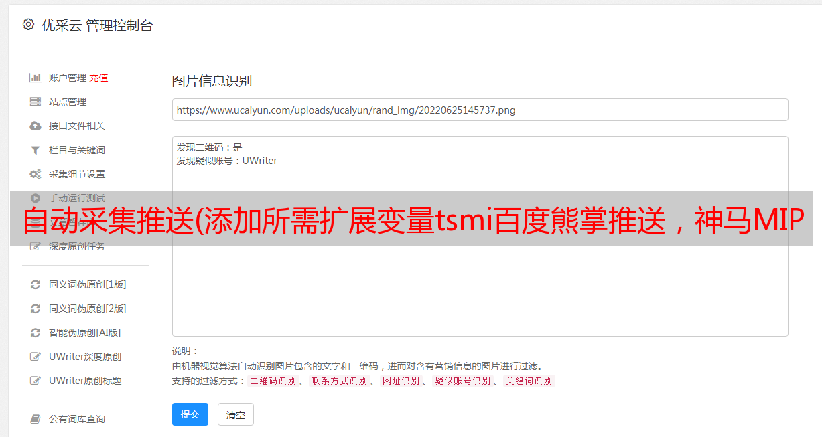Click the 关键词识别 tag
Image resolution: width=822 pixels, height=437 pixels.
[529, 381]
